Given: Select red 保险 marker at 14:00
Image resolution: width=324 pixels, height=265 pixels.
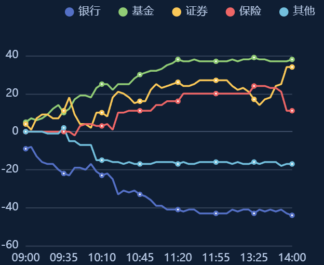Looking at the screenshot, I should (x=292, y=111).
